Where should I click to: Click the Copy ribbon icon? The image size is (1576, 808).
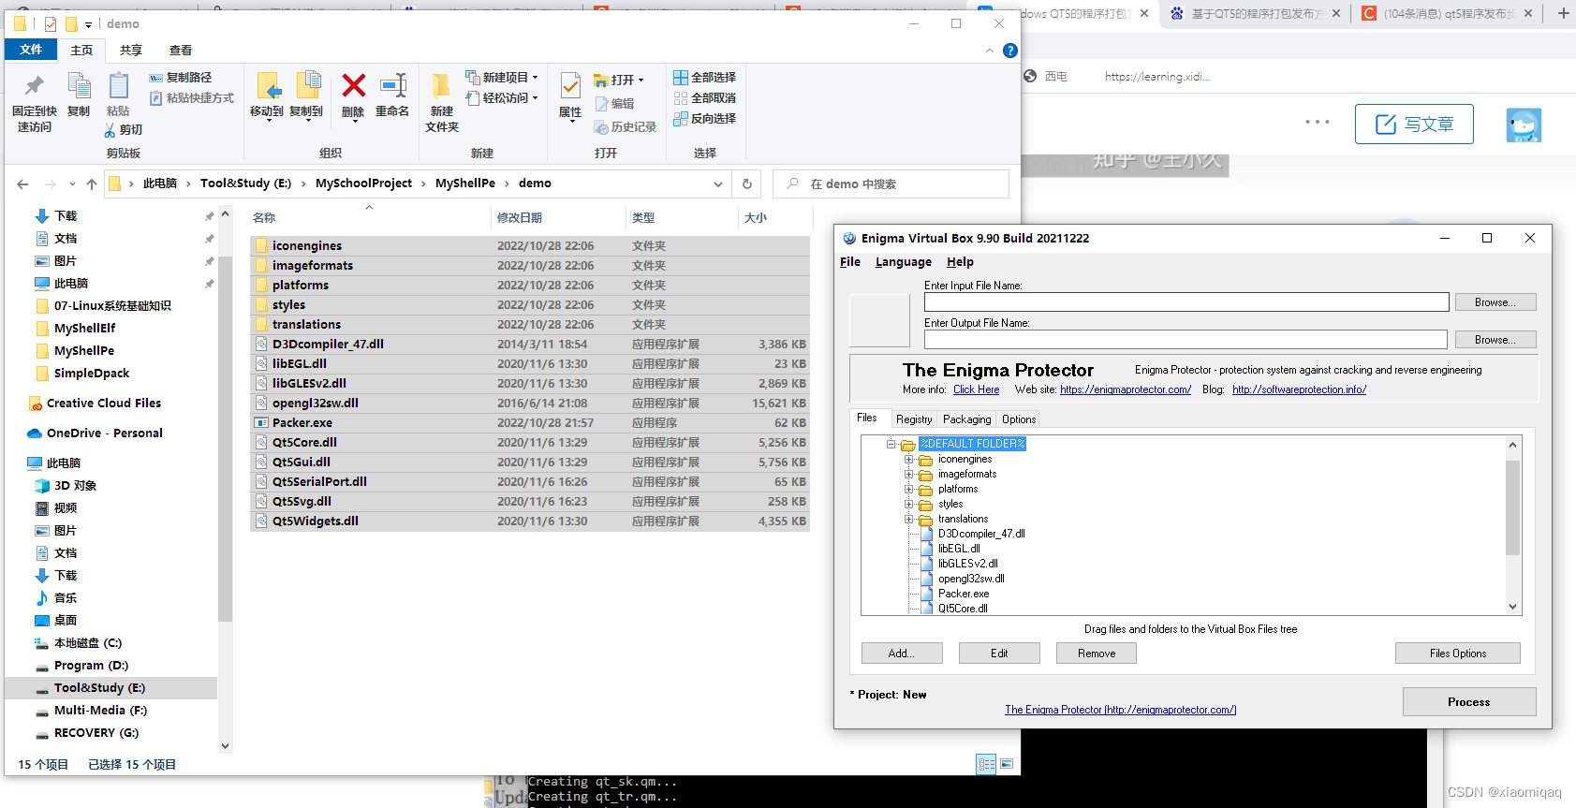click(x=79, y=95)
